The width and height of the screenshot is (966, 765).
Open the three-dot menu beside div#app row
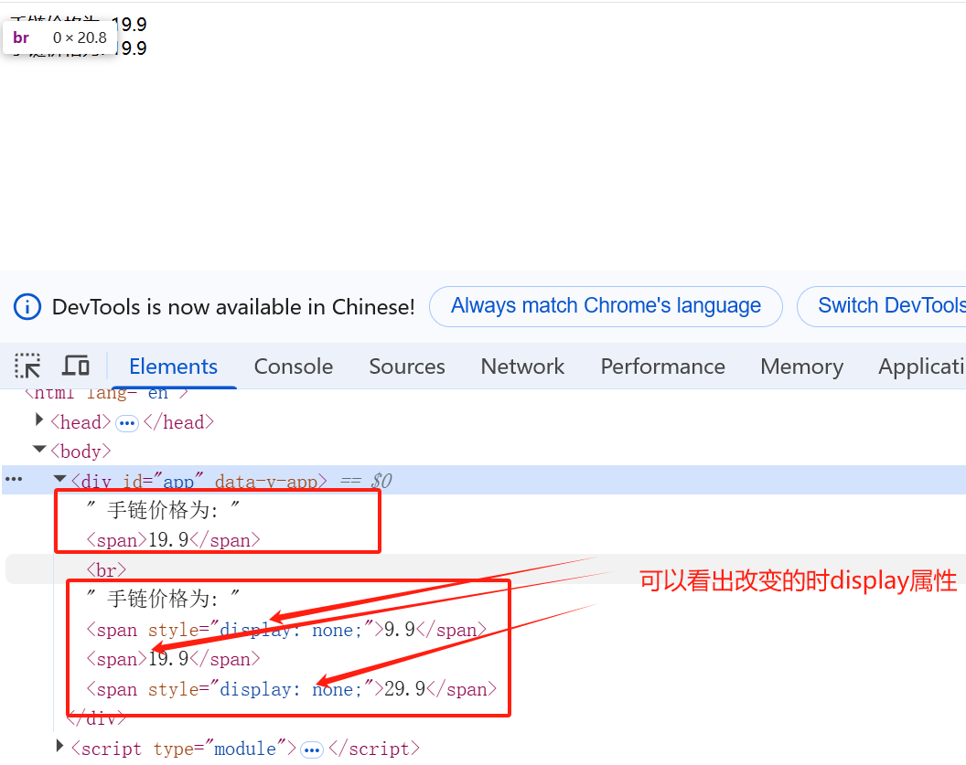[14, 480]
